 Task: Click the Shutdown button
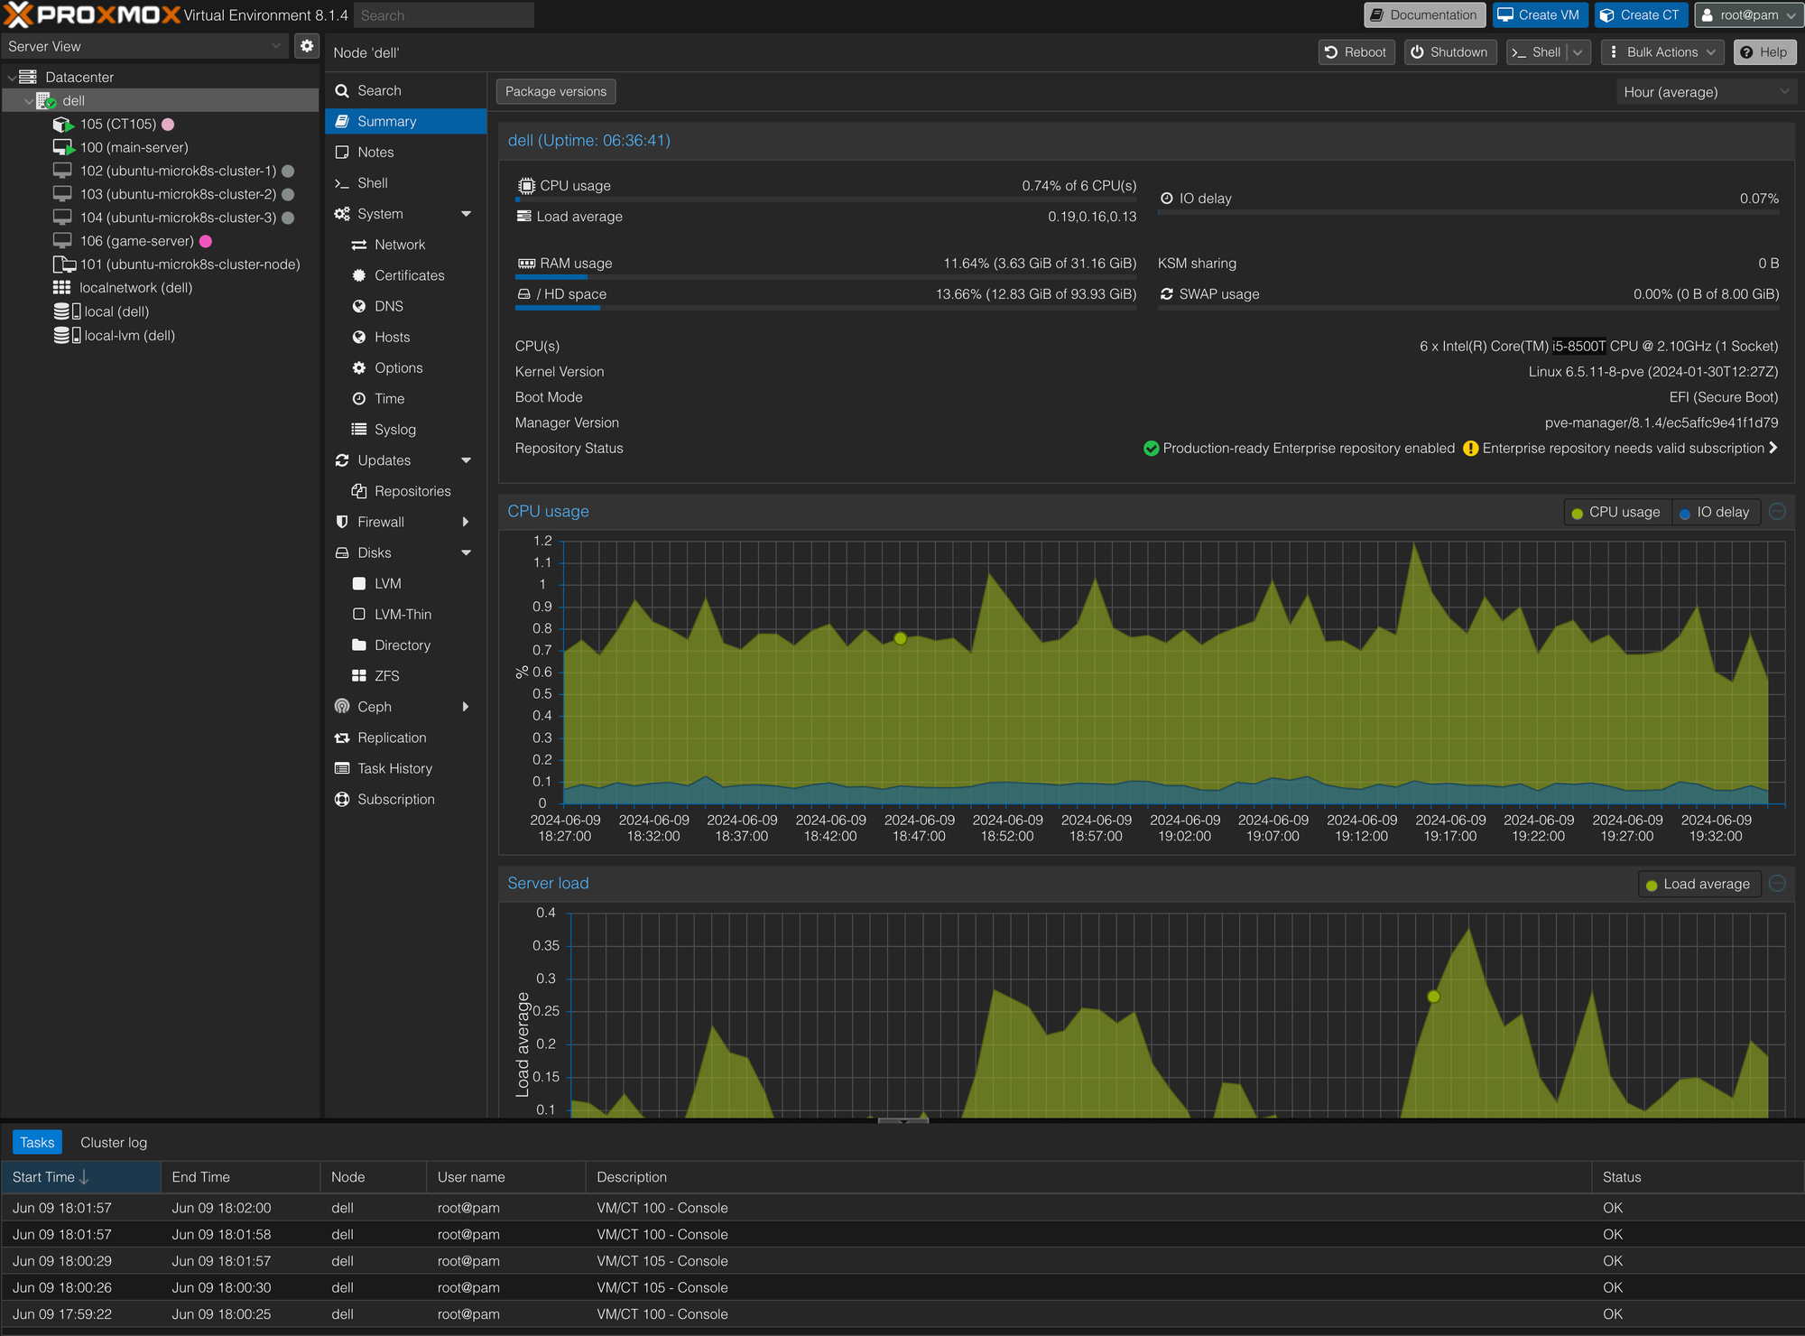point(1449,52)
